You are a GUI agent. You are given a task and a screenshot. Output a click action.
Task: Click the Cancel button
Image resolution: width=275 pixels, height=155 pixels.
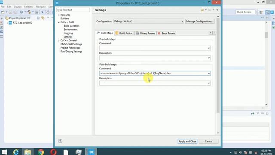208,141
